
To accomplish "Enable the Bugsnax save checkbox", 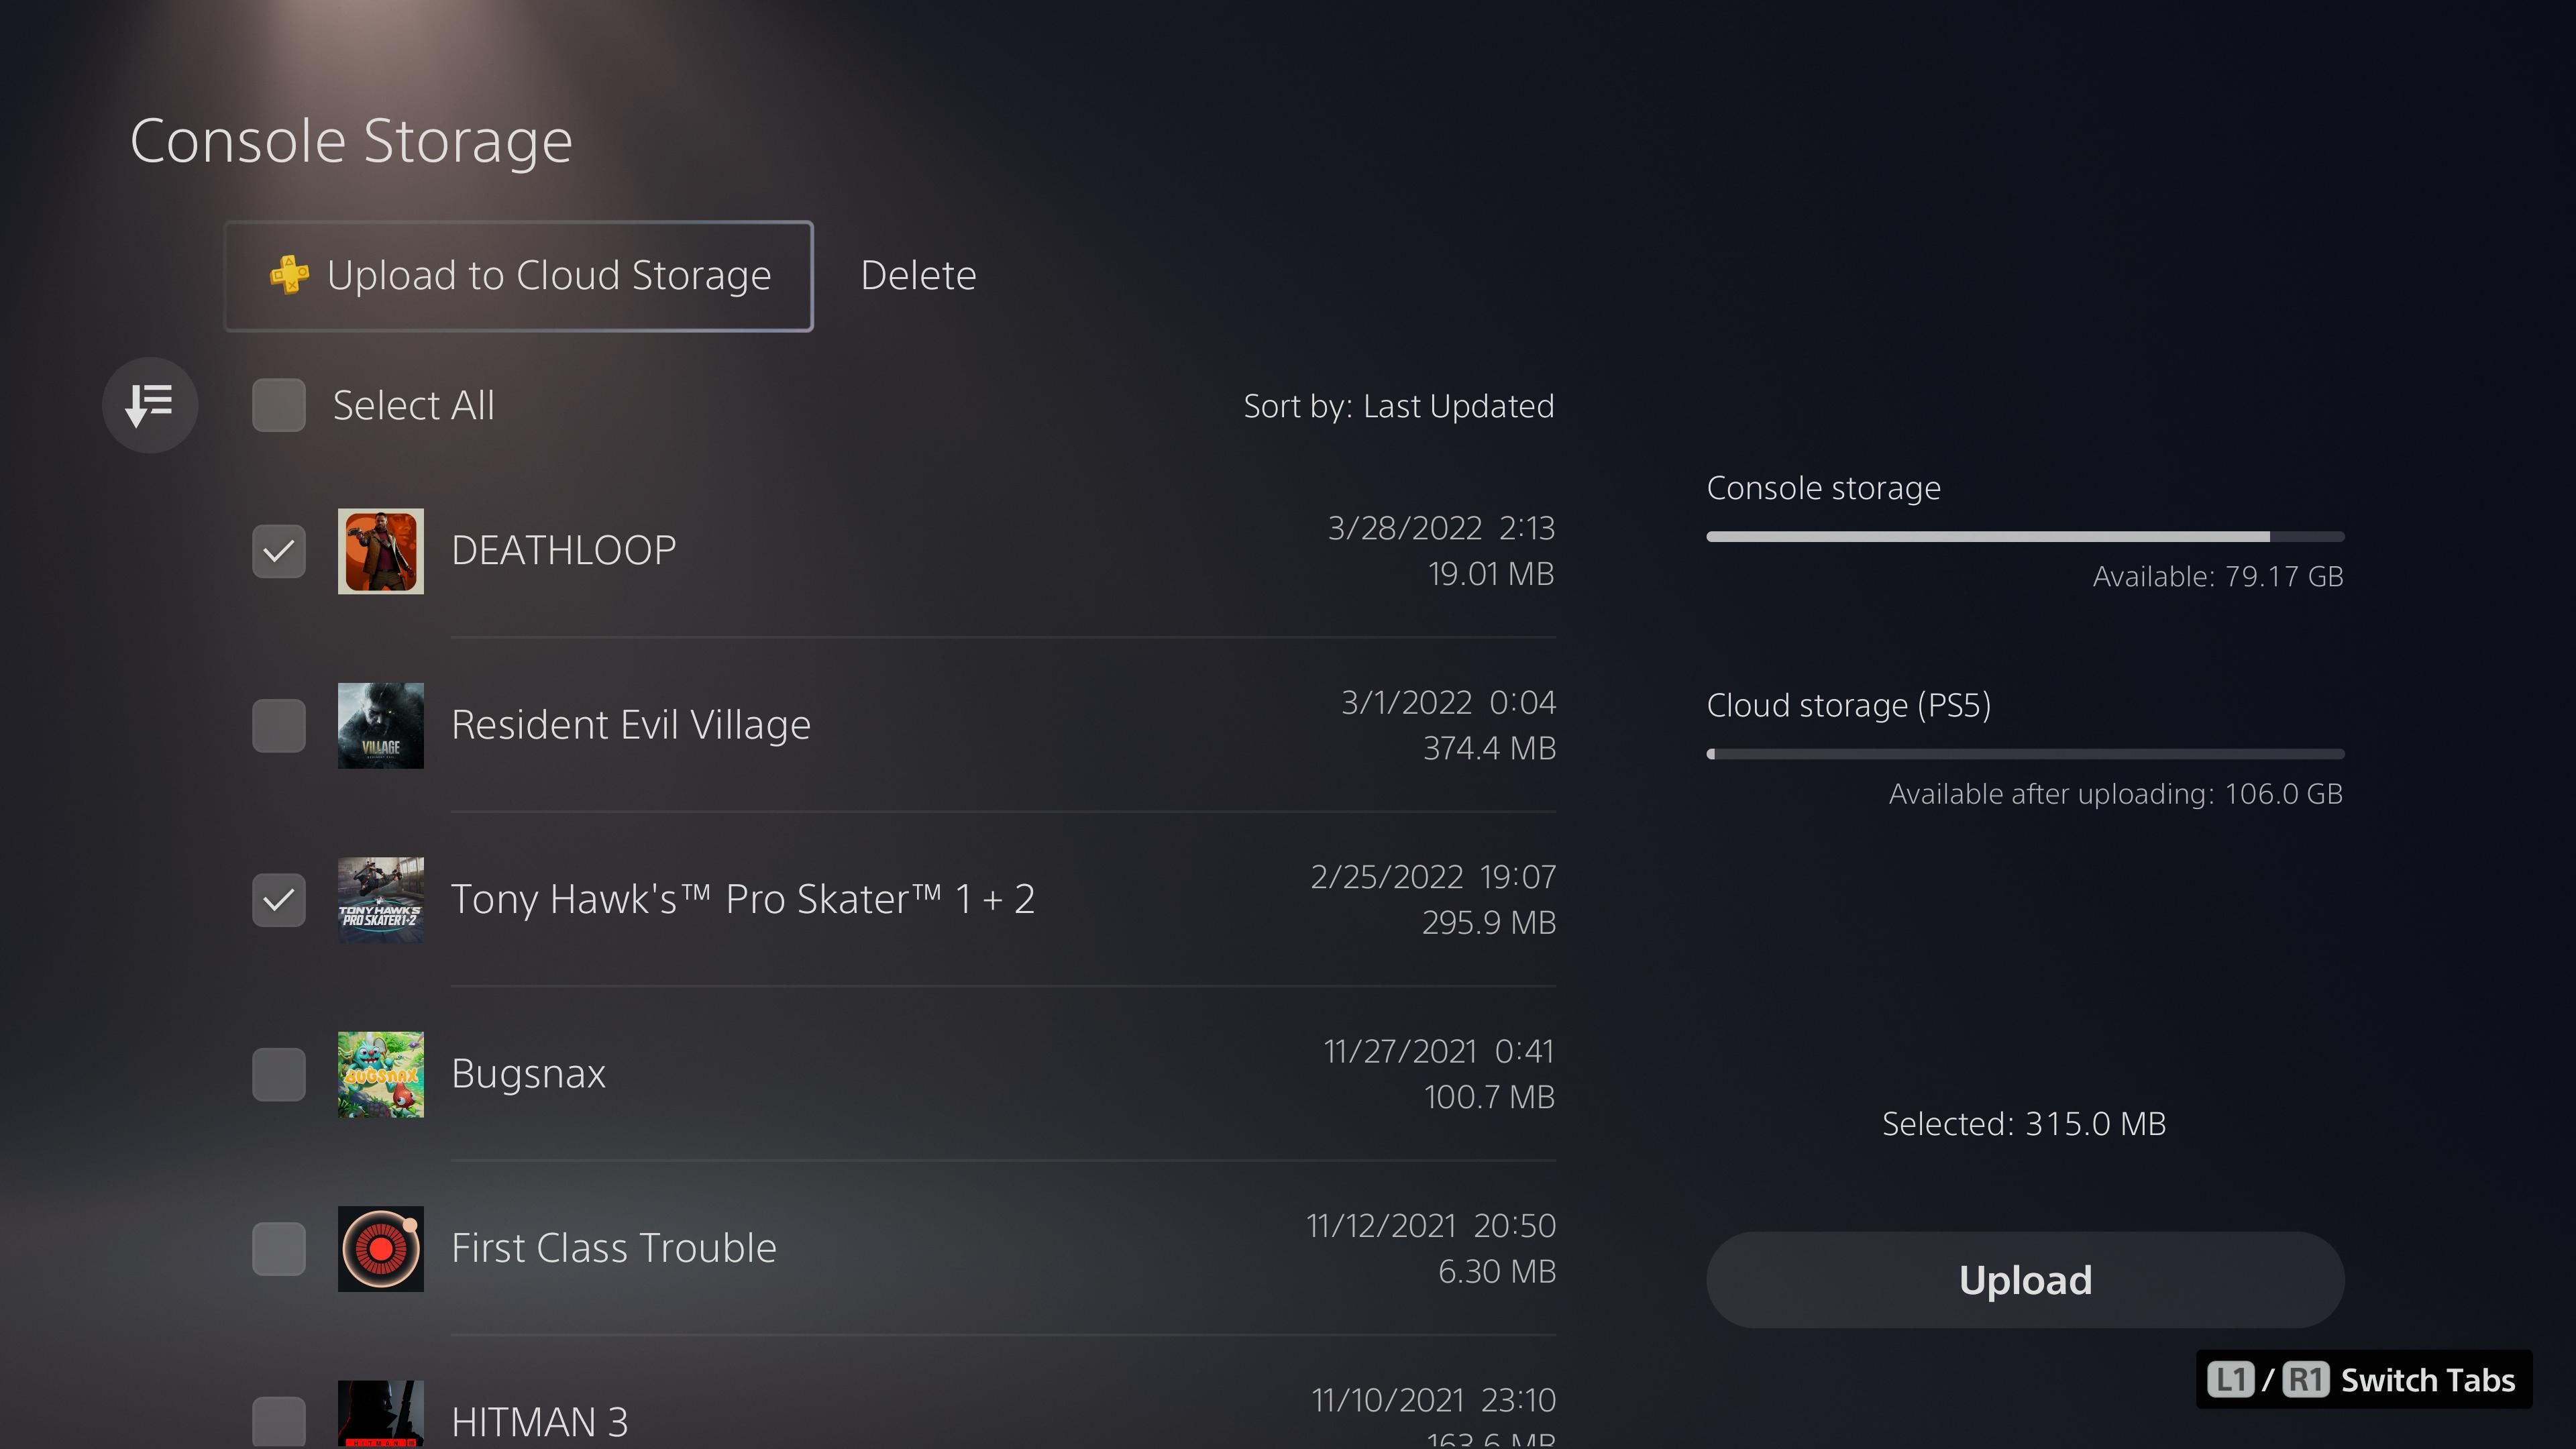I will (279, 1074).
